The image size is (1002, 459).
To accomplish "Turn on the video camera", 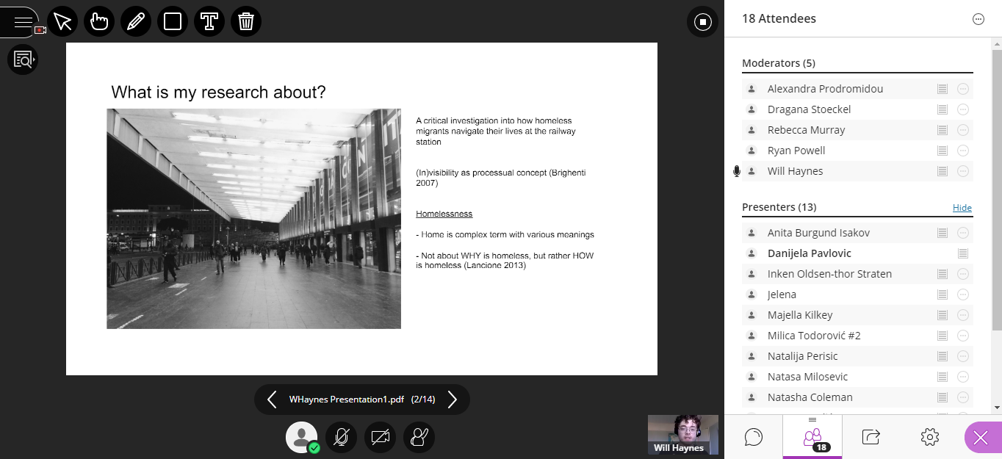I will tap(380, 437).
